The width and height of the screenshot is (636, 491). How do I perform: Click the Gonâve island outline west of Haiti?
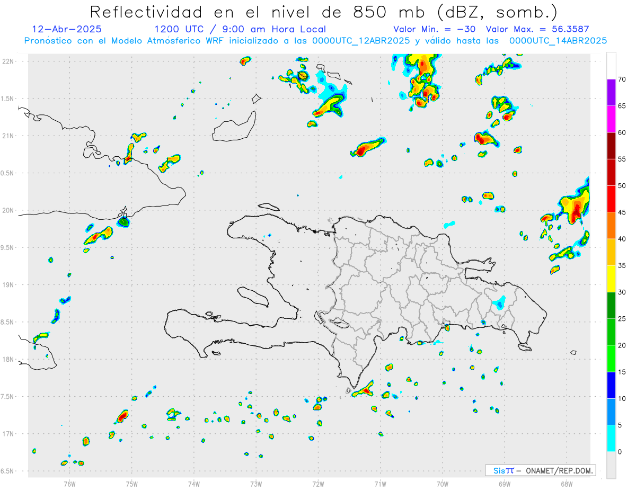pyautogui.click(x=253, y=296)
